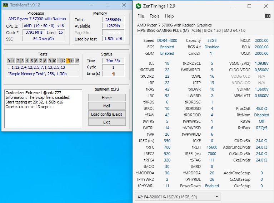The width and height of the screenshot is (274, 203).
Task: Click the VDIMM 1,3600V value
Action: [x=261, y=89]
